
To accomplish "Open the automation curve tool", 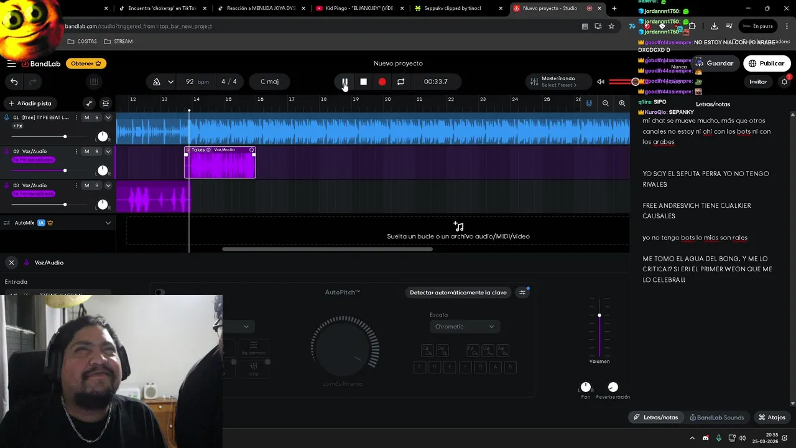I will [89, 103].
